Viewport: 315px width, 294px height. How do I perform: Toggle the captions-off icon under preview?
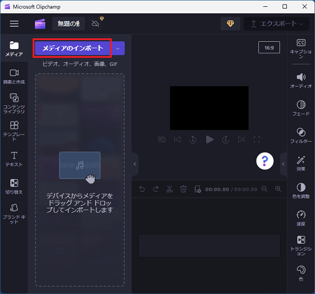click(x=162, y=140)
